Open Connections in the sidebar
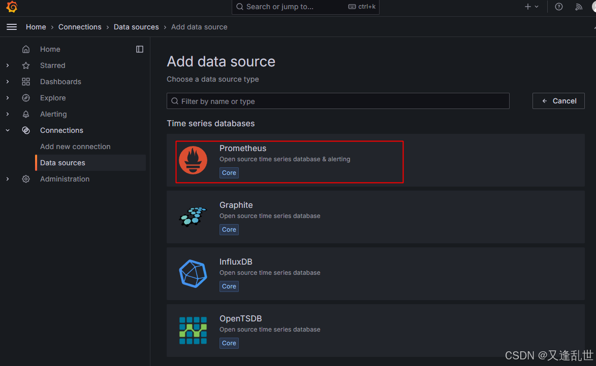This screenshot has height=366, width=596. tap(61, 130)
